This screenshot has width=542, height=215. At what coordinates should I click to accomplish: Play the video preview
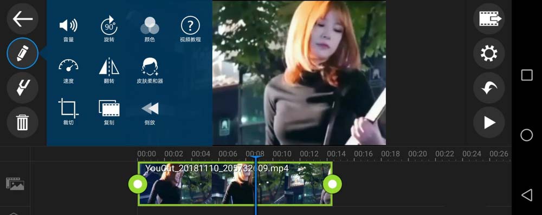pos(489,122)
